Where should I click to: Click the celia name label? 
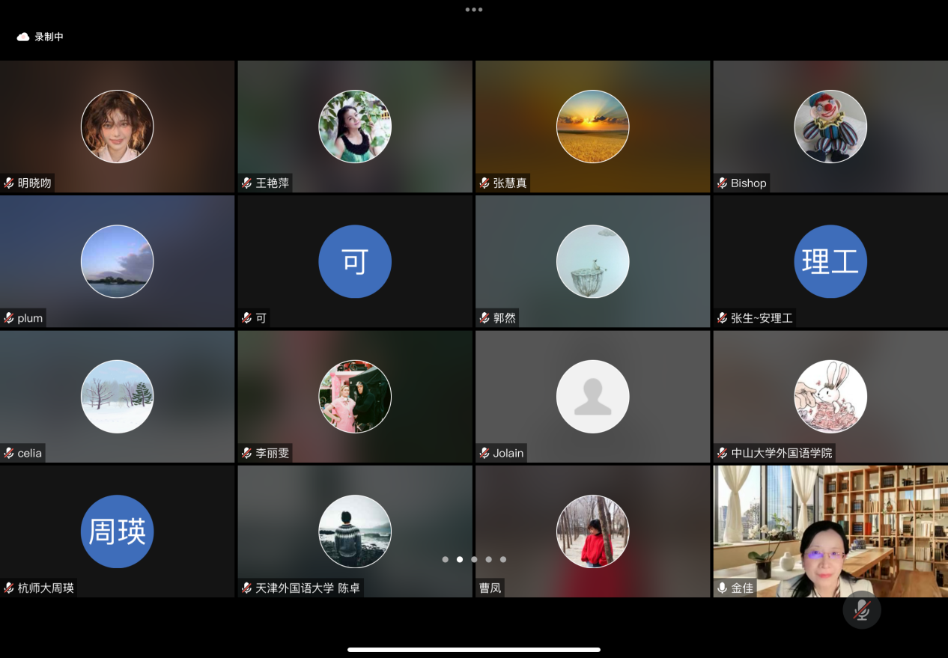pos(30,453)
